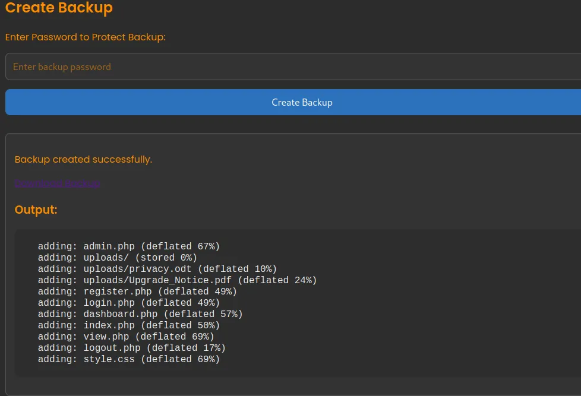Select the index.php output line

coord(128,325)
